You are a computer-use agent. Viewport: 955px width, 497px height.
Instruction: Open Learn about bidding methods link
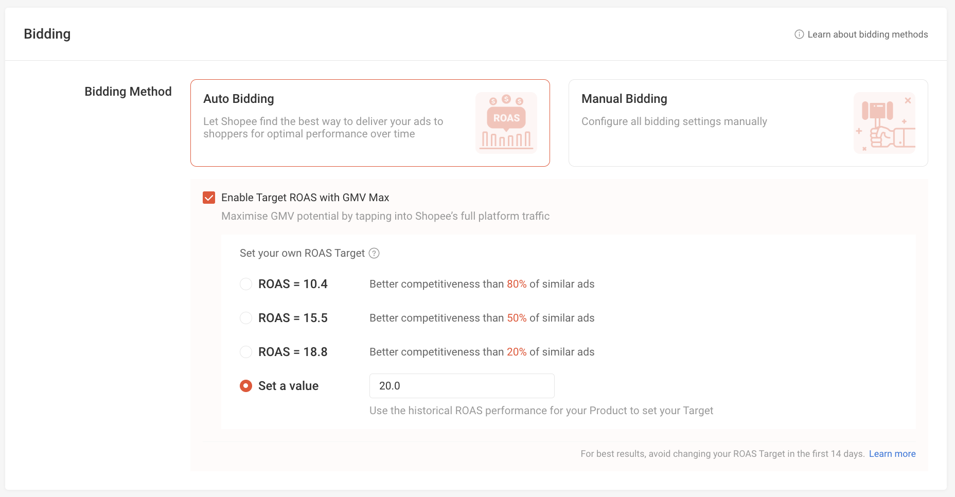tap(868, 34)
